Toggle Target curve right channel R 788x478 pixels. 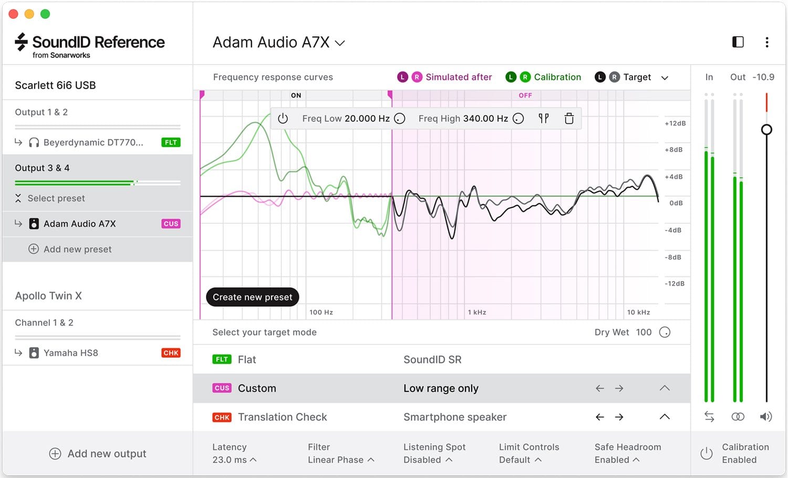614,77
